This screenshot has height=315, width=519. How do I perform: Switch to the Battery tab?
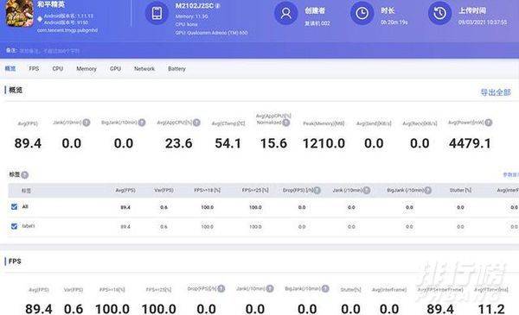[176, 69]
